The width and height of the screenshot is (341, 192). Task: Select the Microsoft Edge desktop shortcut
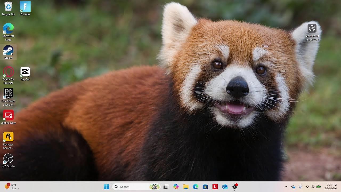(x=8, y=32)
